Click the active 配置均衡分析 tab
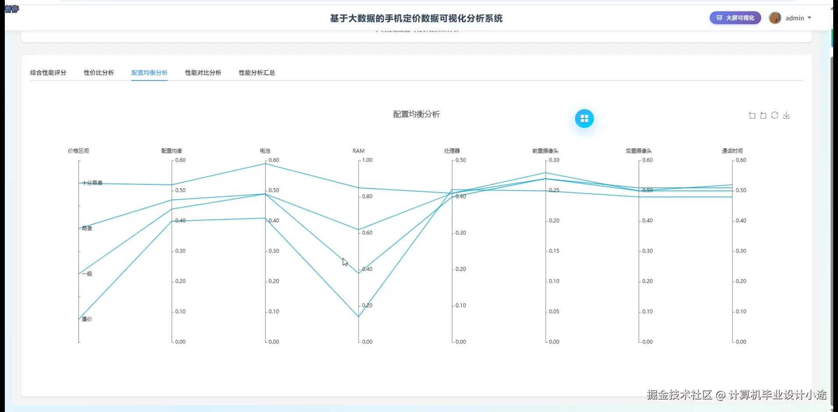Screen dimensions: 838x412 [x=149, y=73]
